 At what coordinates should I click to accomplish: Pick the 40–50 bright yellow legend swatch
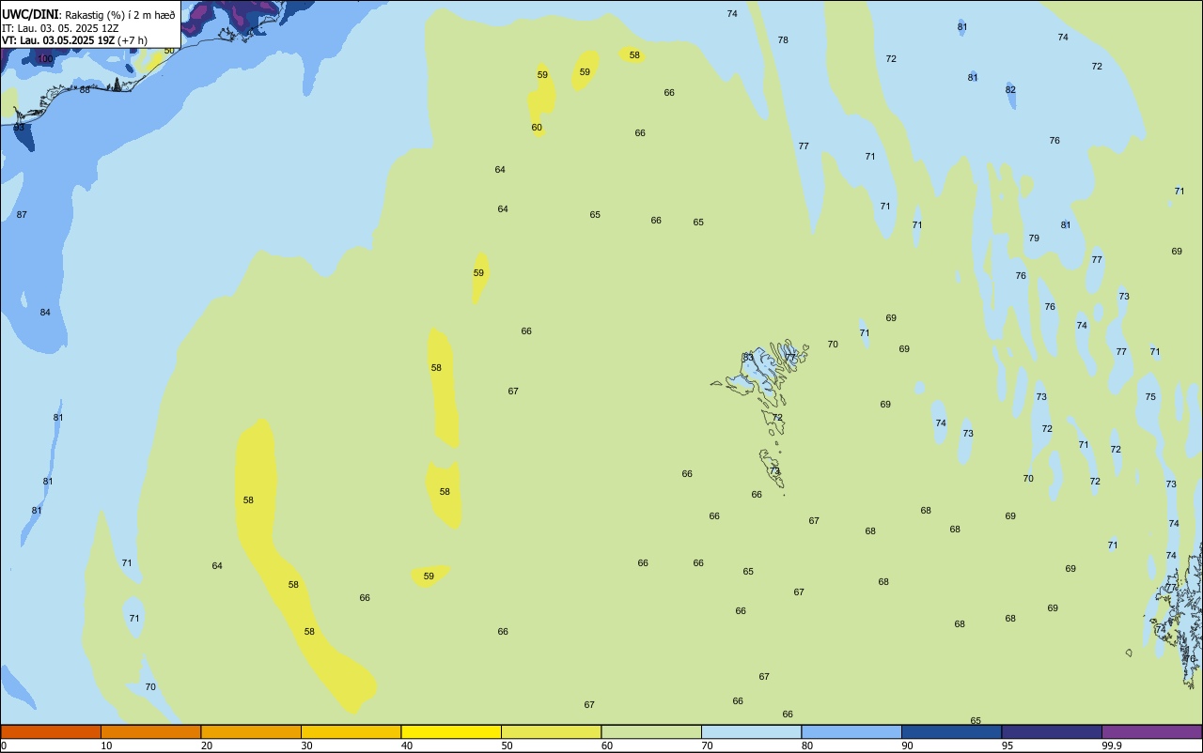[x=451, y=731]
